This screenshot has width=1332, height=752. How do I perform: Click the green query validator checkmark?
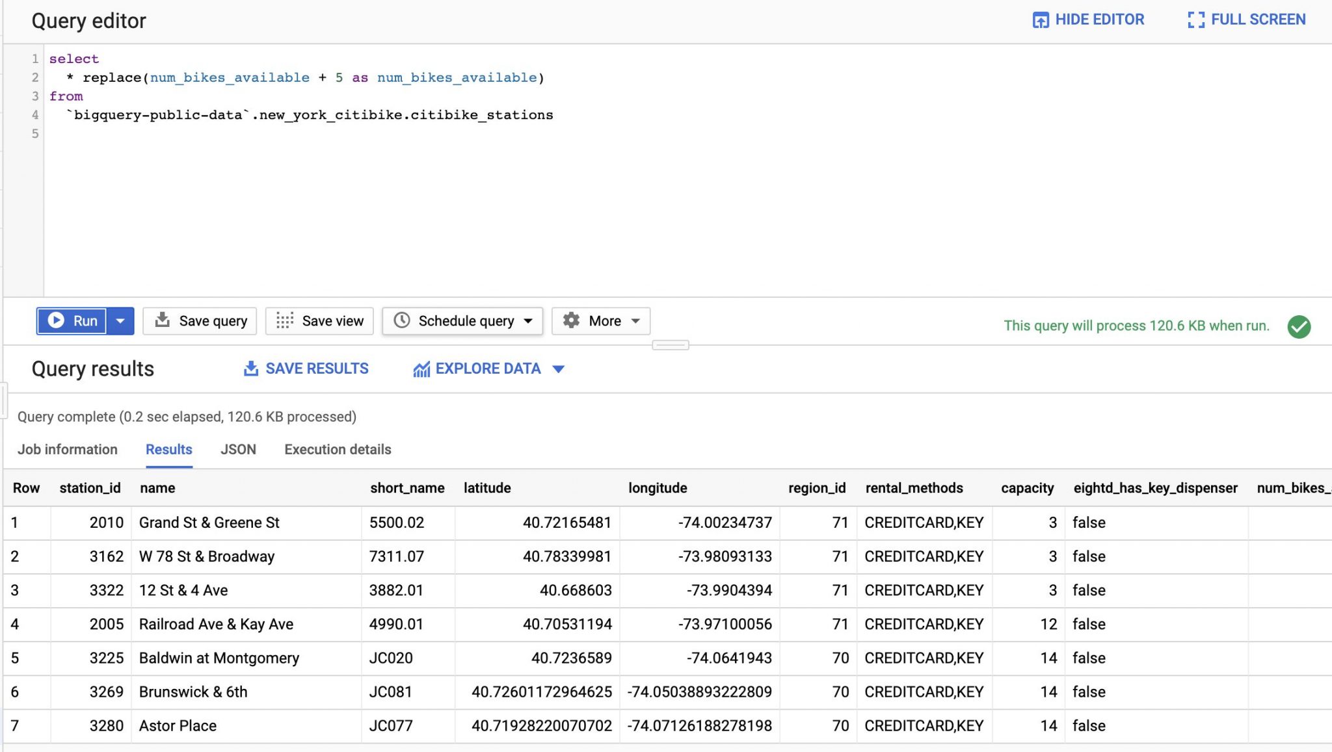point(1299,326)
